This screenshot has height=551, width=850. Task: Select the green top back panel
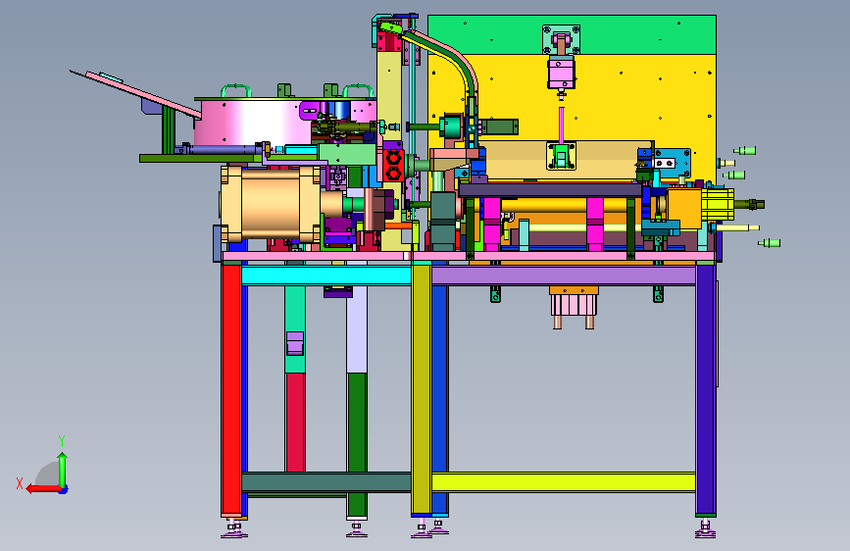point(572,34)
